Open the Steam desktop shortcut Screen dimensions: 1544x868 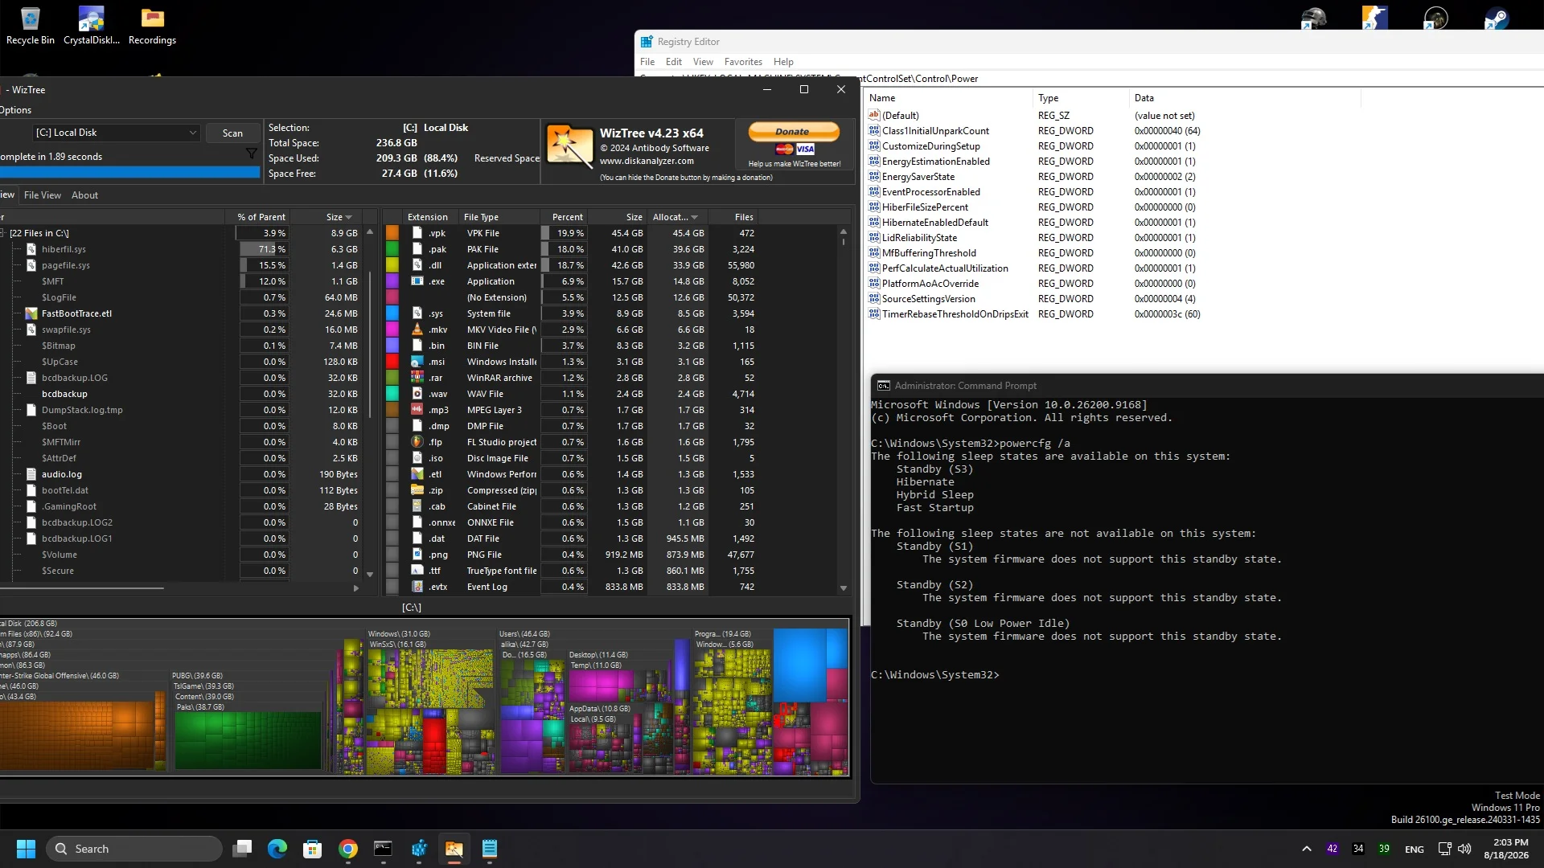pyautogui.click(x=1497, y=18)
